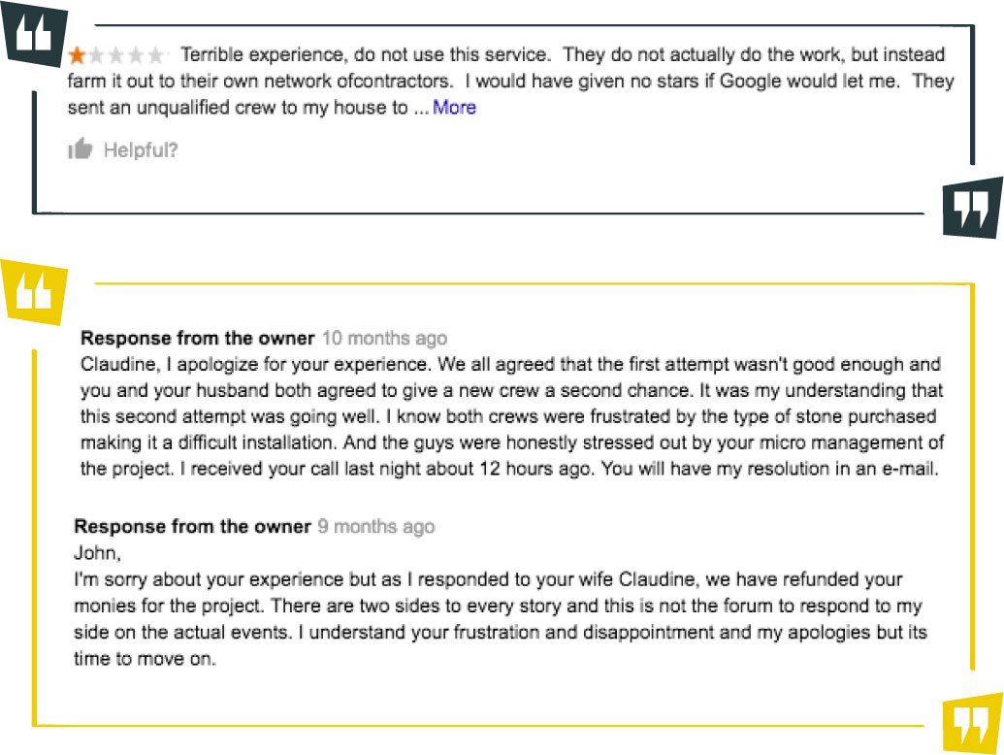Click the fourth grey star
Image resolution: width=1004 pixels, height=755 pixels.
point(137,55)
